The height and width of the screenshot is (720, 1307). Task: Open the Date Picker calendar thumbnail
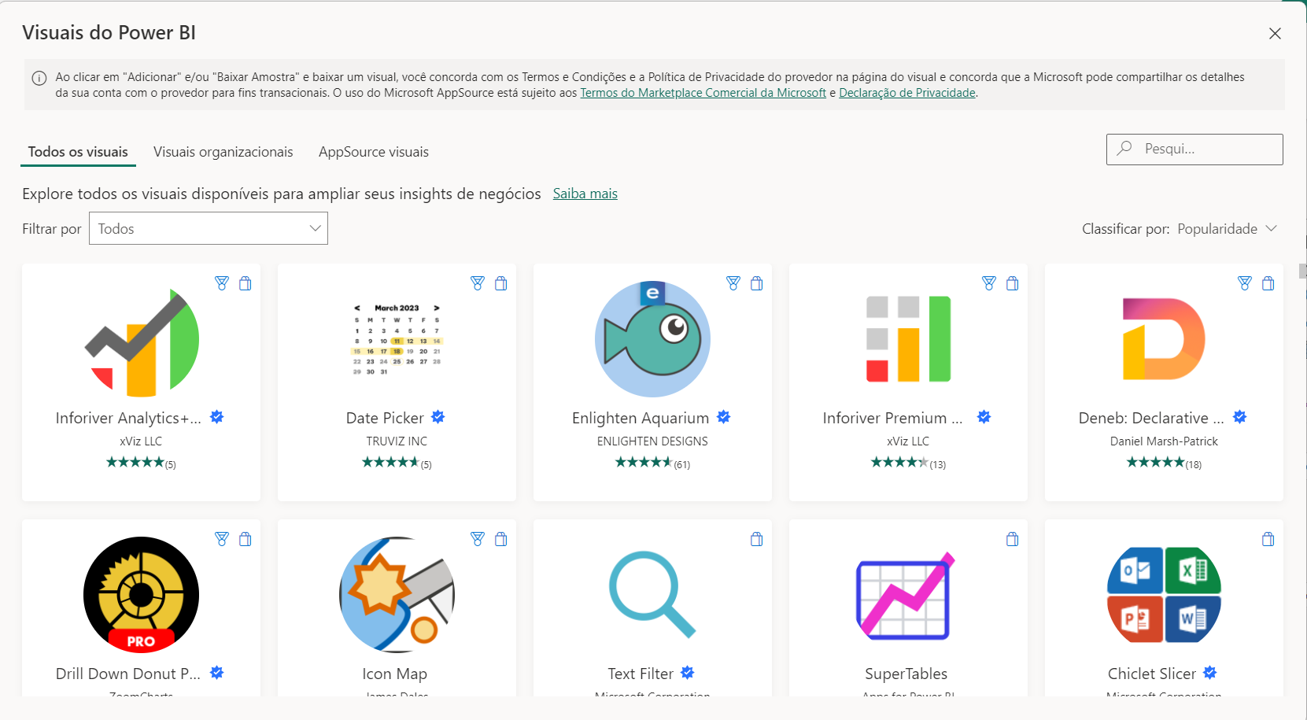click(397, 339)
